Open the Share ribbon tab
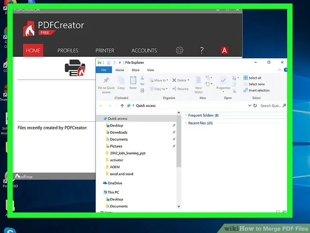This screenshot has height=233, width=310. [135, 70]
